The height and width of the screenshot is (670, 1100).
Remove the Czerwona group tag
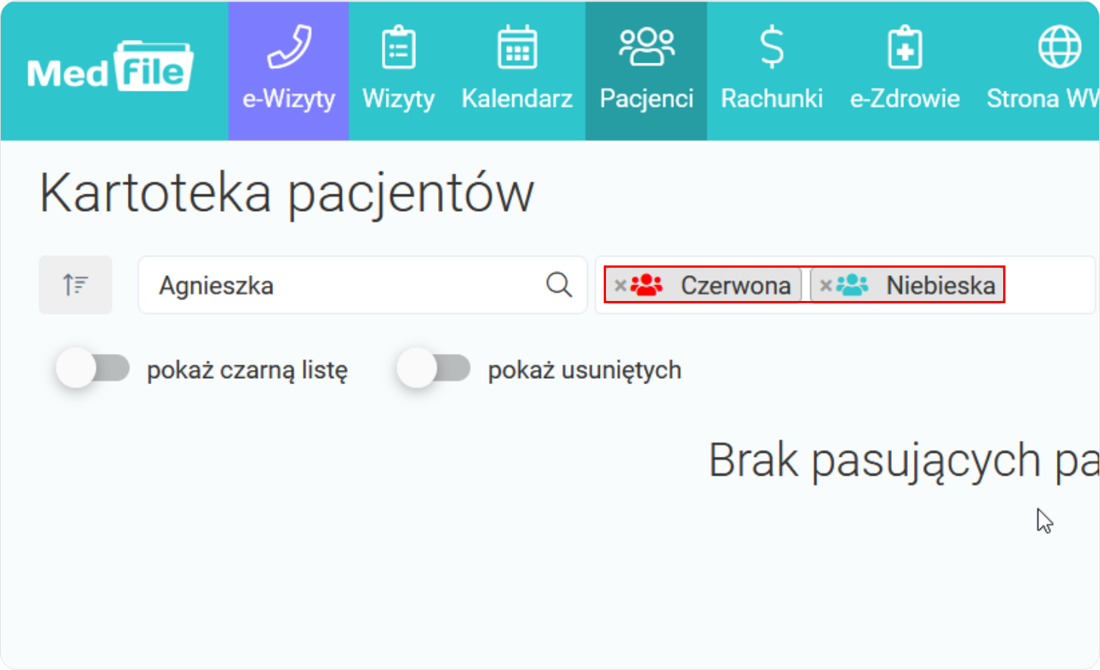[620, 286]
